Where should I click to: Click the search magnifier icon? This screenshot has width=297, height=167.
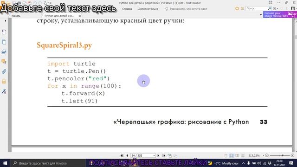[270, 8]
